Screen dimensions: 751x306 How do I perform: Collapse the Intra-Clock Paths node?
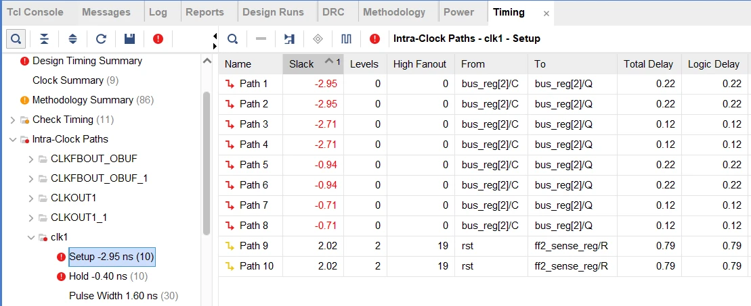pos(13,139)
